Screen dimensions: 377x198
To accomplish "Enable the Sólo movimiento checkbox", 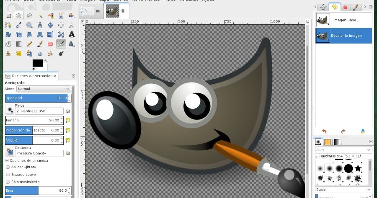I will tap(8, 182).
